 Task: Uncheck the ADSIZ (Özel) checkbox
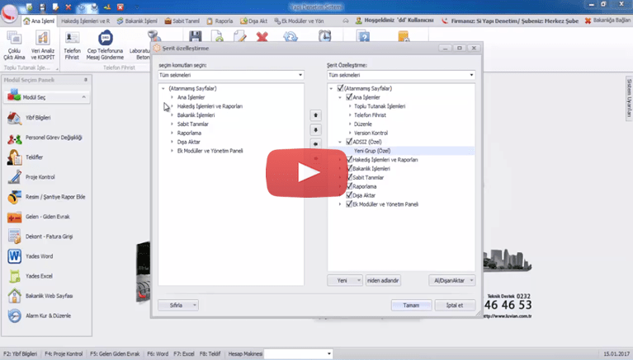pyautogui.click(x=350, y=142)
